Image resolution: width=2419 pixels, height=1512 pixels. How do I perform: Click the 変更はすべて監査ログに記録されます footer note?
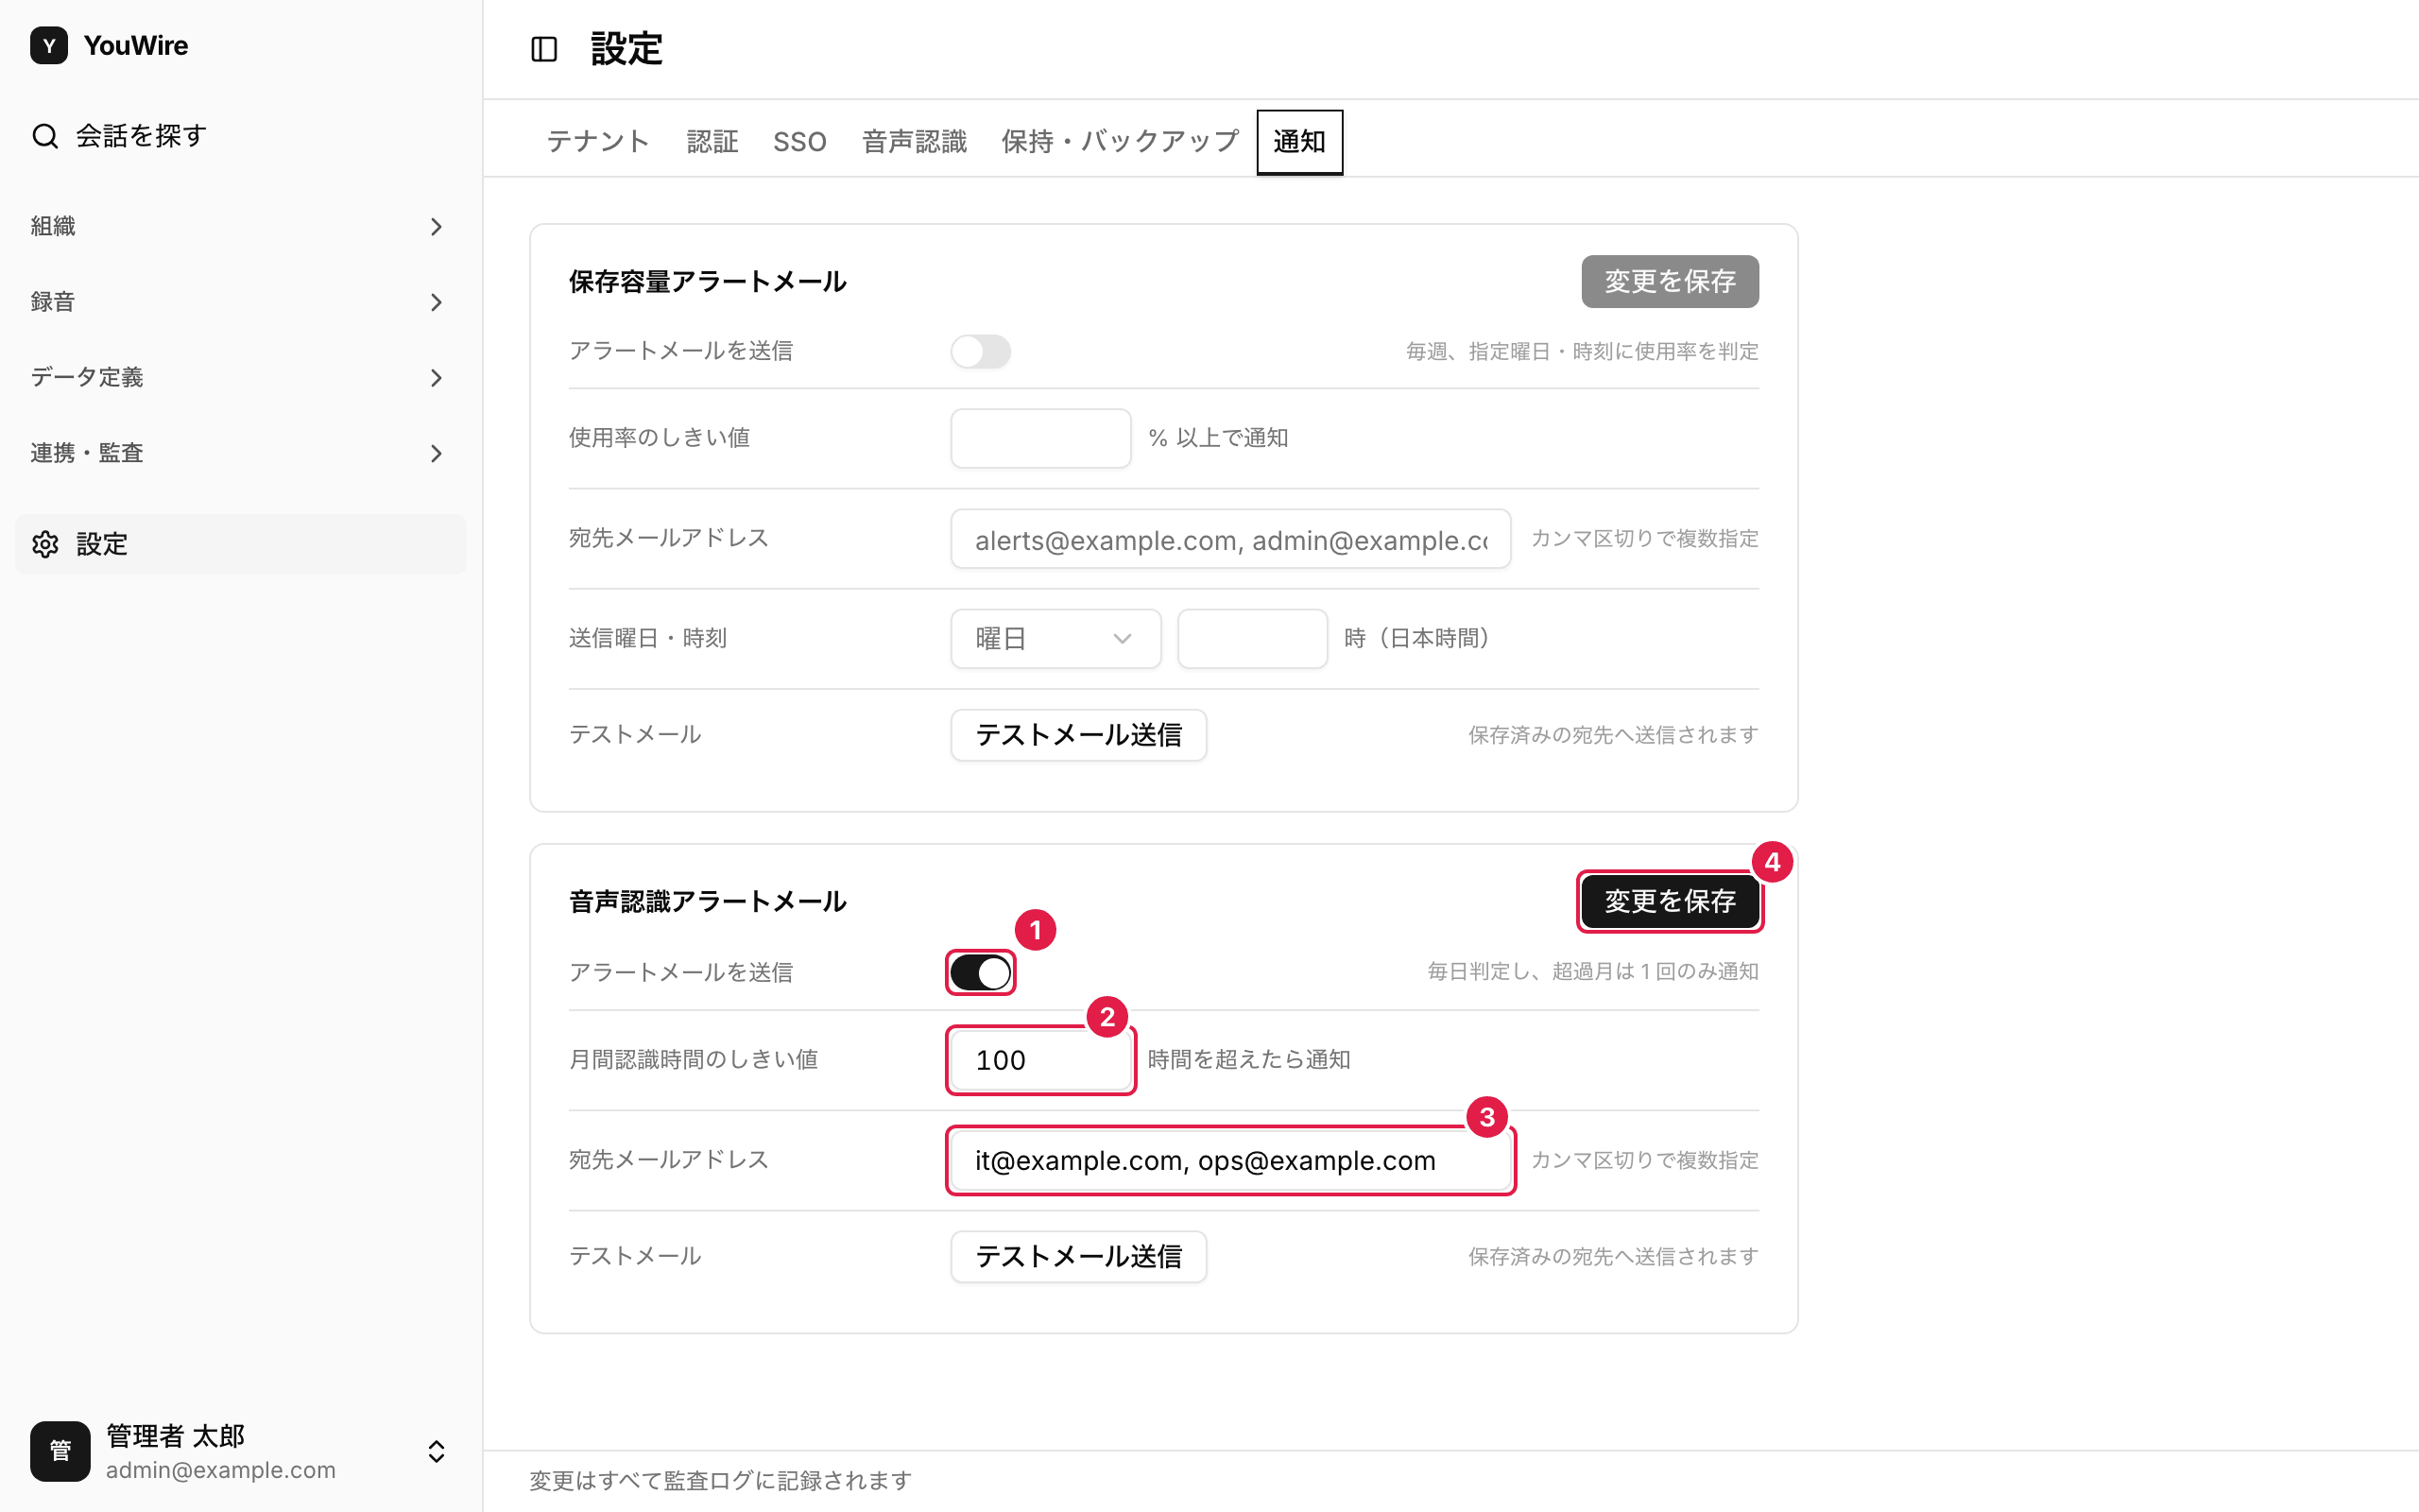pos(721,1481)
